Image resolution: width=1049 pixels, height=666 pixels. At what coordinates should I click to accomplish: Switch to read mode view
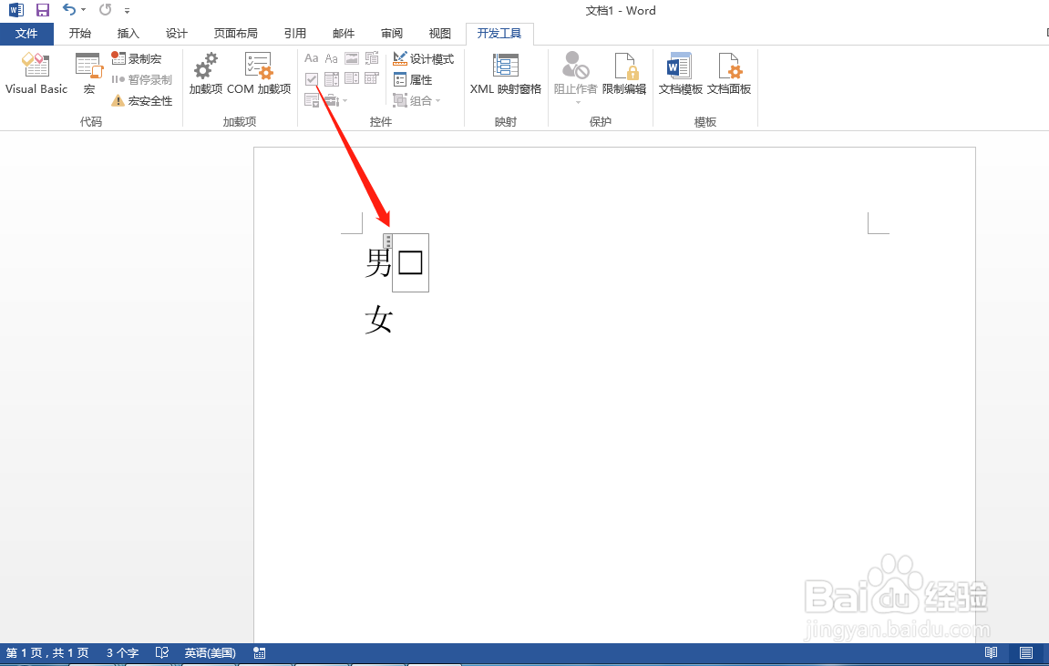coord(991,652)
